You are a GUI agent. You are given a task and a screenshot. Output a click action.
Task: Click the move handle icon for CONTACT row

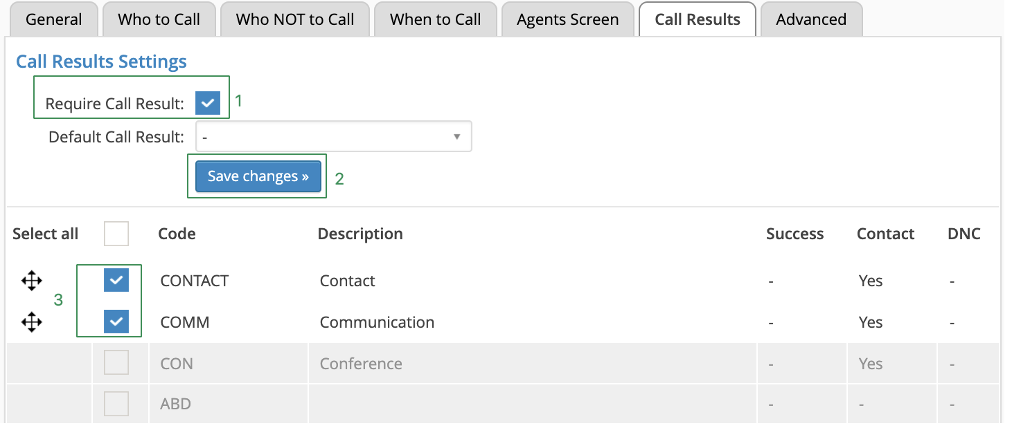[32, 281]
